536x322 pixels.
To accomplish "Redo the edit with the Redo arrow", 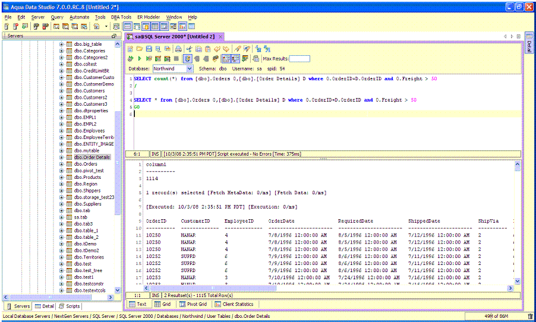I will 226,49.
